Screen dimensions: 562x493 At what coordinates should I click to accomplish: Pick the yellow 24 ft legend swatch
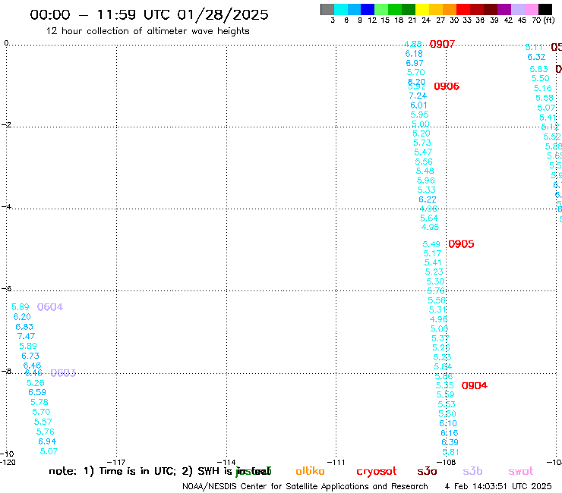click(x=421, y=10)
